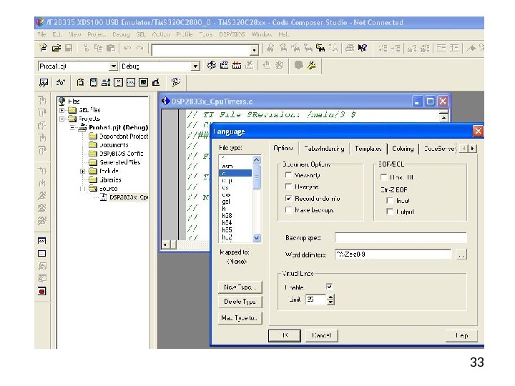
Task: Open the File menu
Action: coord(41,34)
